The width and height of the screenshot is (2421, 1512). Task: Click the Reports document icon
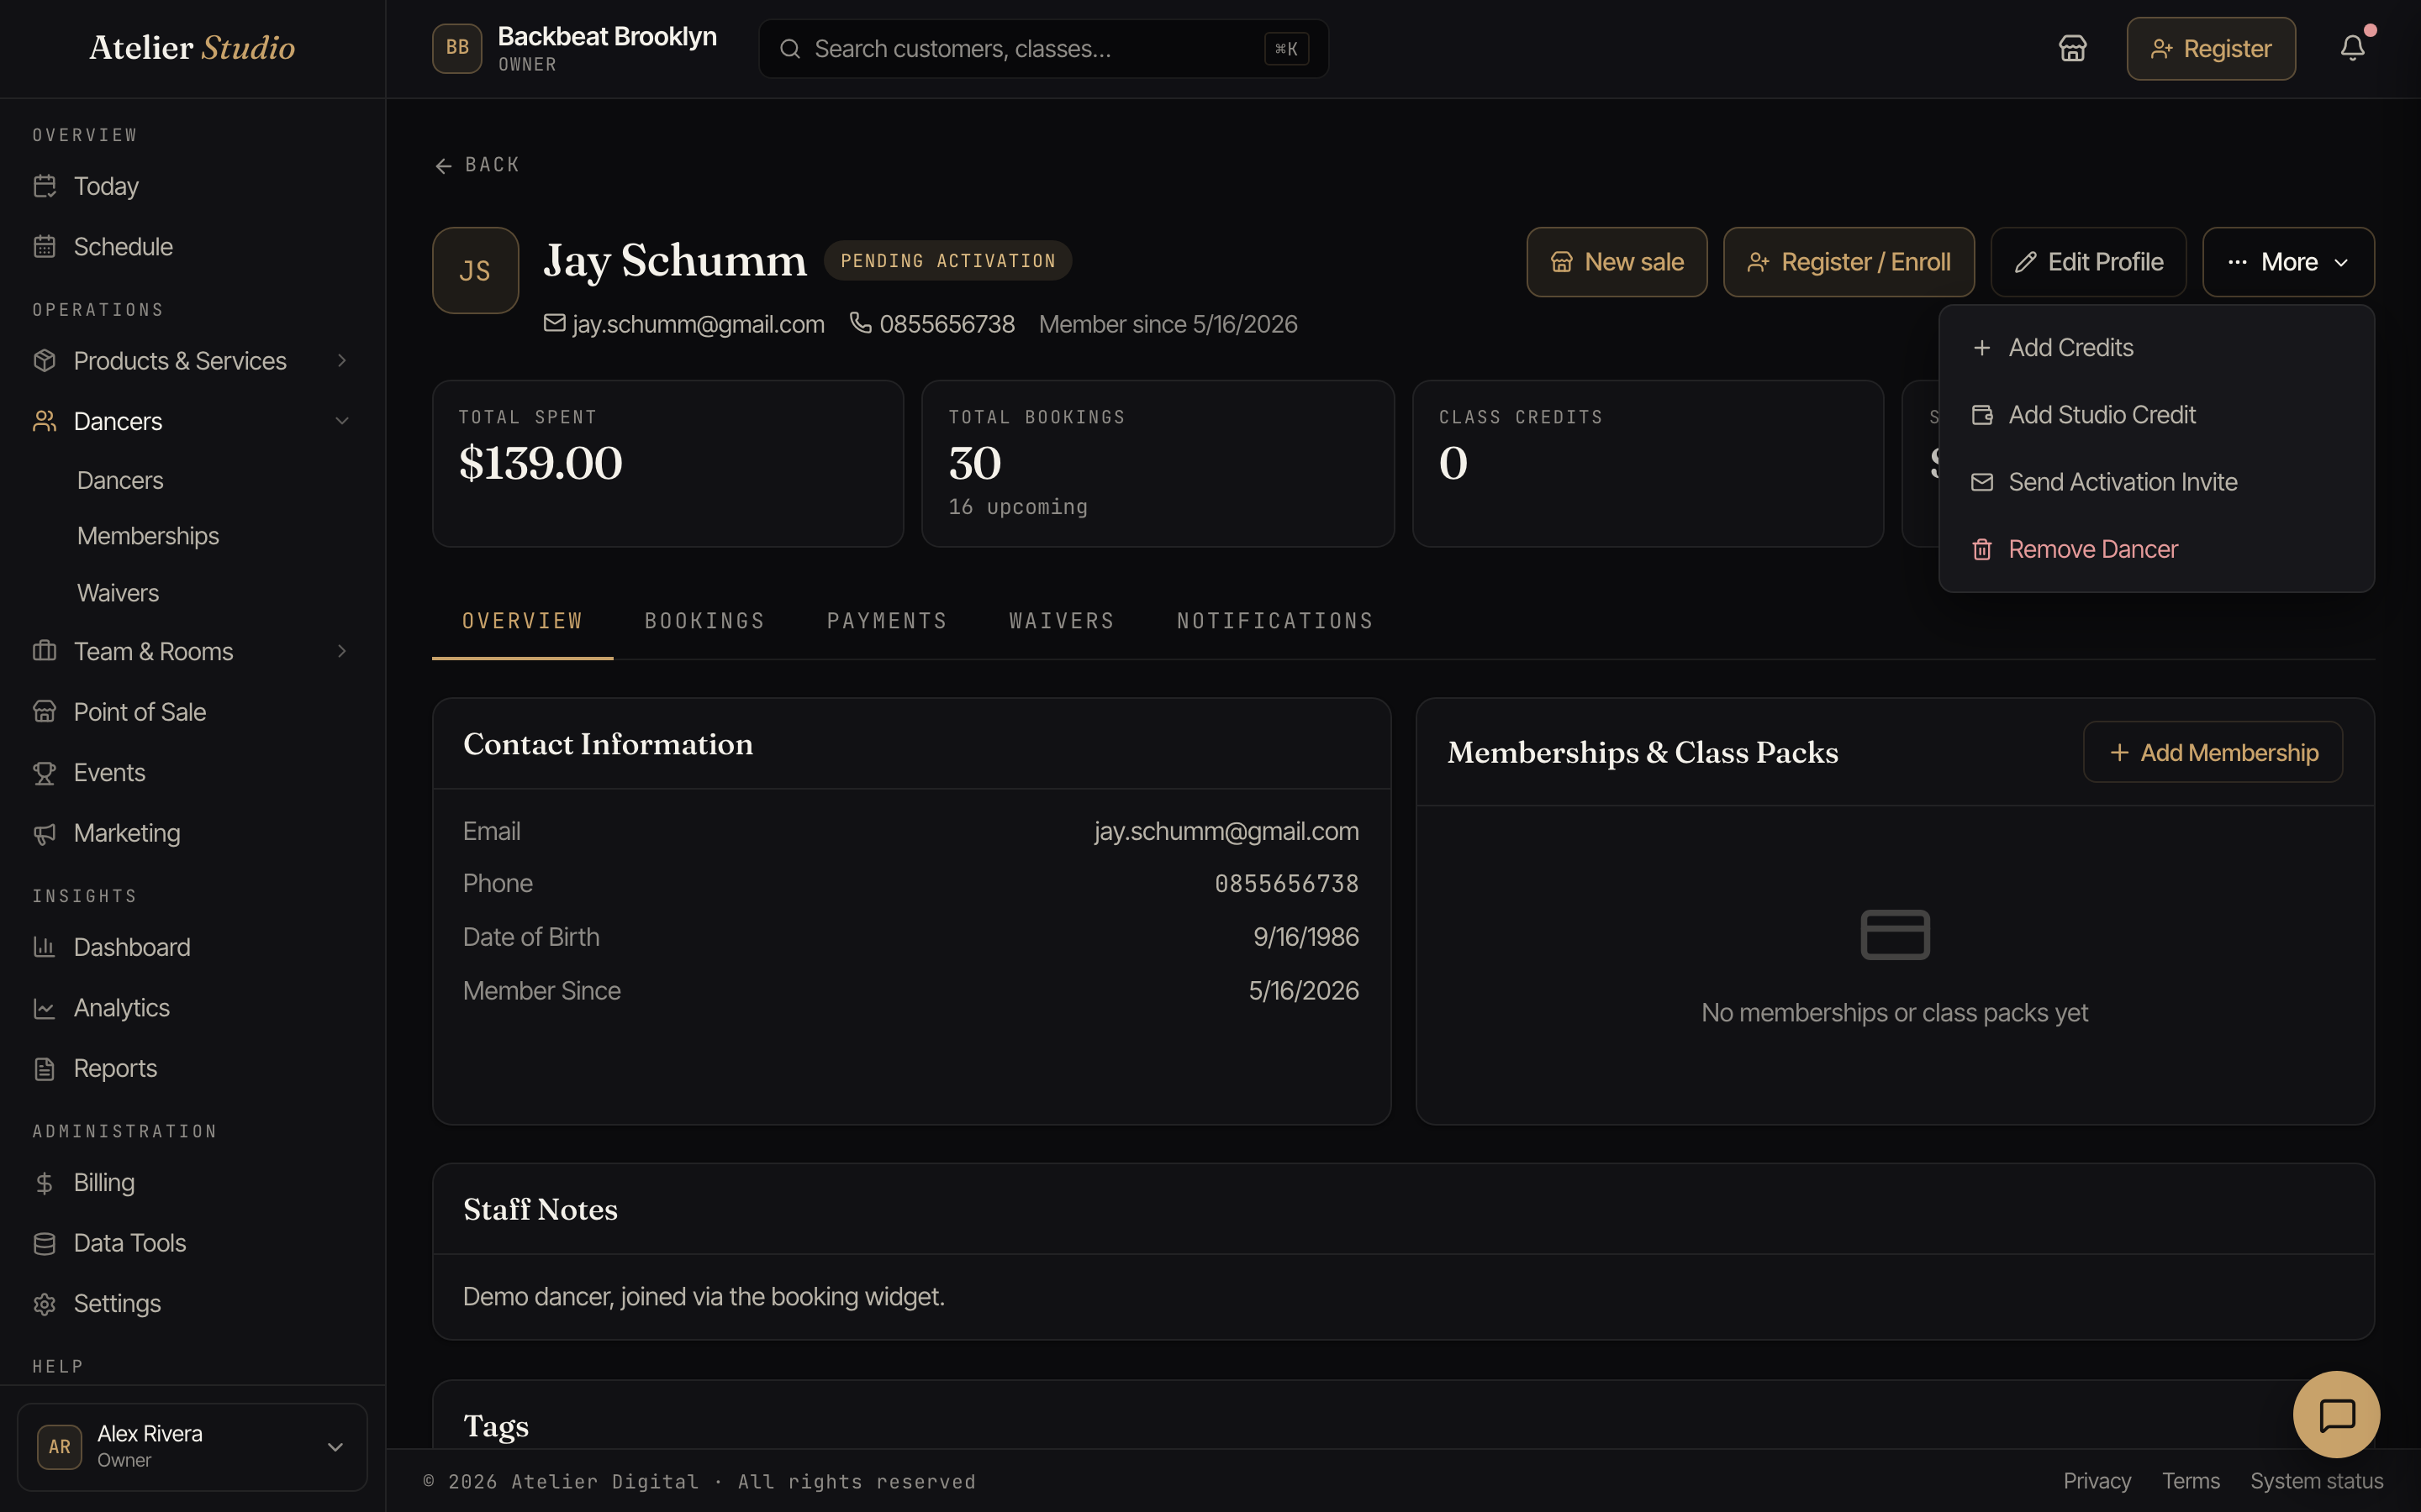tap(44, 1068)
